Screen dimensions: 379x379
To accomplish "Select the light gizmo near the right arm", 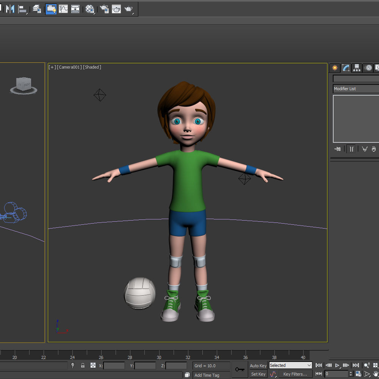I will (x=244, y=179).
